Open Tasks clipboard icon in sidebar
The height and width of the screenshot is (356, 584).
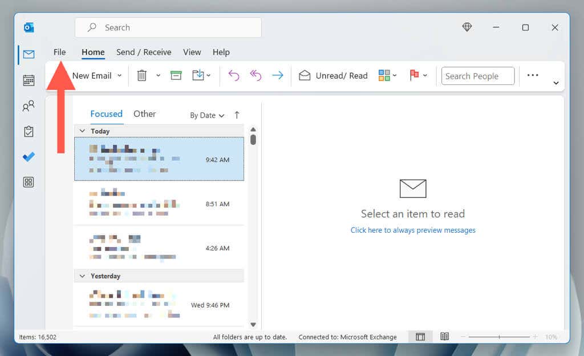29,131
